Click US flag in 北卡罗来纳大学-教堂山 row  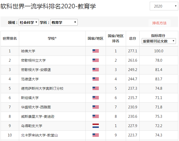coord(96,135)
